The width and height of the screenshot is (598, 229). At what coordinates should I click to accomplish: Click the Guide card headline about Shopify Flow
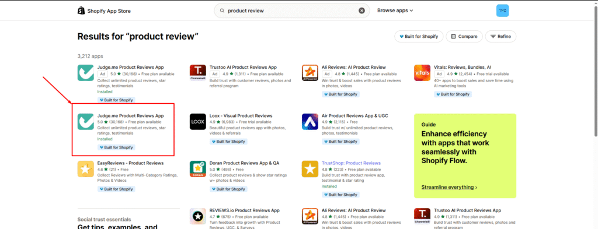(455, 147)
